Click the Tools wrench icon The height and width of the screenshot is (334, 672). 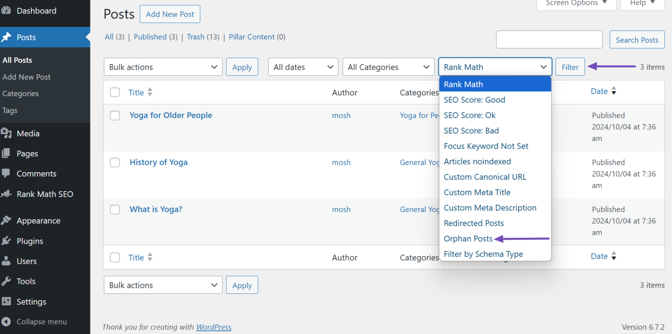(x=6, y=281)
